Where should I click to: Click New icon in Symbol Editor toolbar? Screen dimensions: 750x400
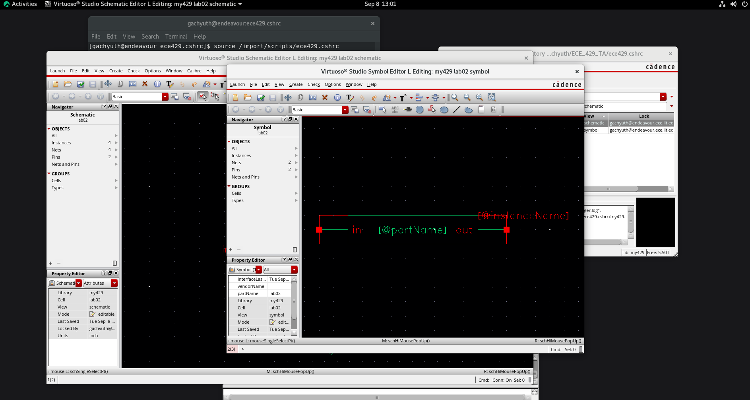coord(236,97)
